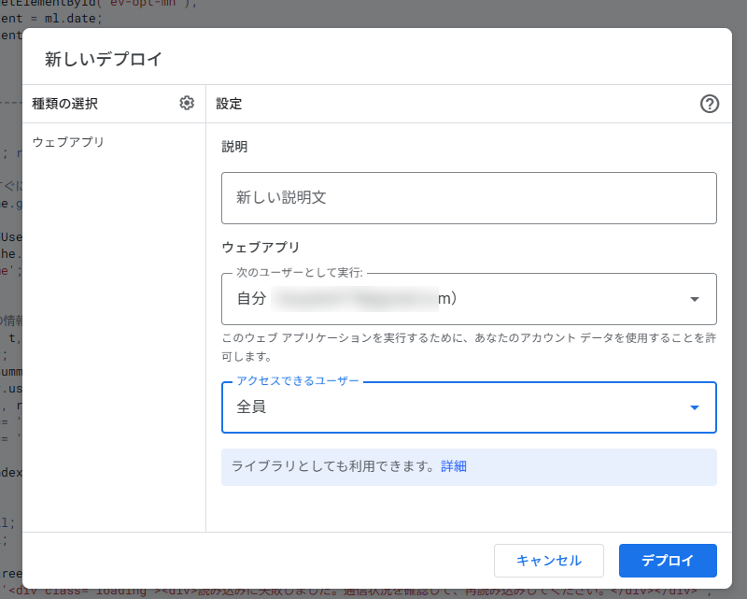Click the 設定 heading text

tap(229, 104)
